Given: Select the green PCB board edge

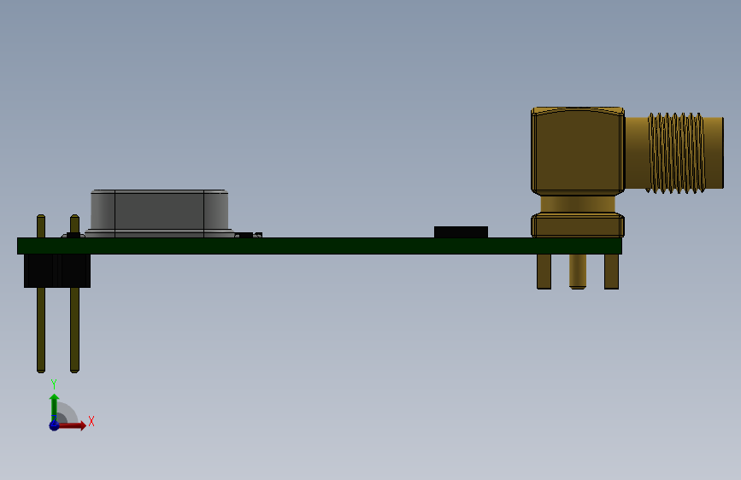Looking at the screenshot, I should 320,246.
